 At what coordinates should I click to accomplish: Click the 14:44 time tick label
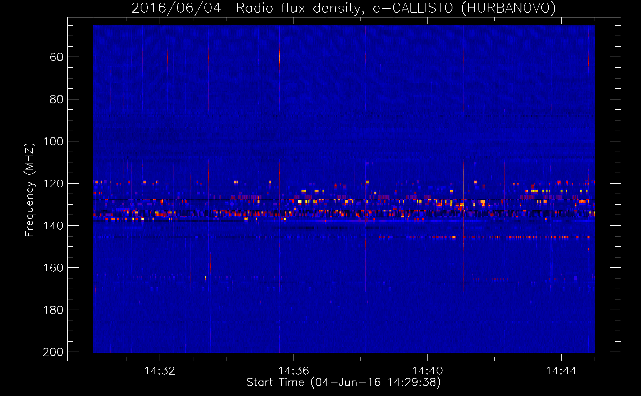click(x=561, y=371)
